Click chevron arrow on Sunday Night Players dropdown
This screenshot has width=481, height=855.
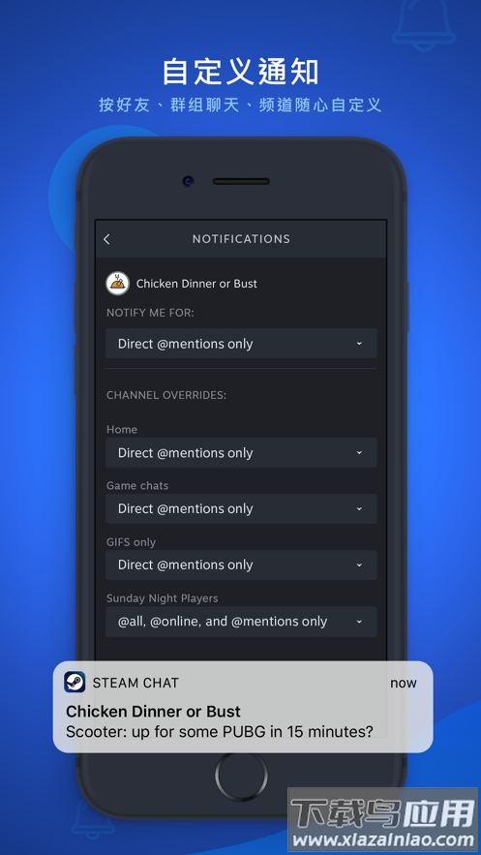359,622
